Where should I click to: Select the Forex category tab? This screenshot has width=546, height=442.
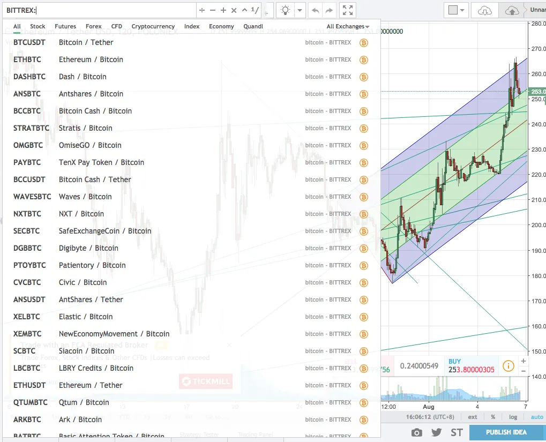click(94, 26)
